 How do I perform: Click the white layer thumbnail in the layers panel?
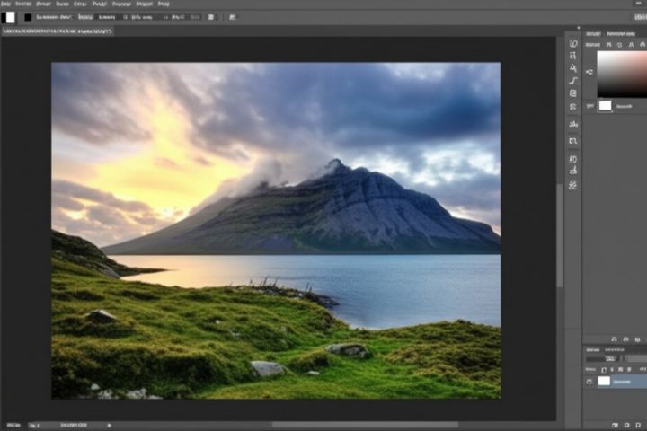tap(604, 381)
